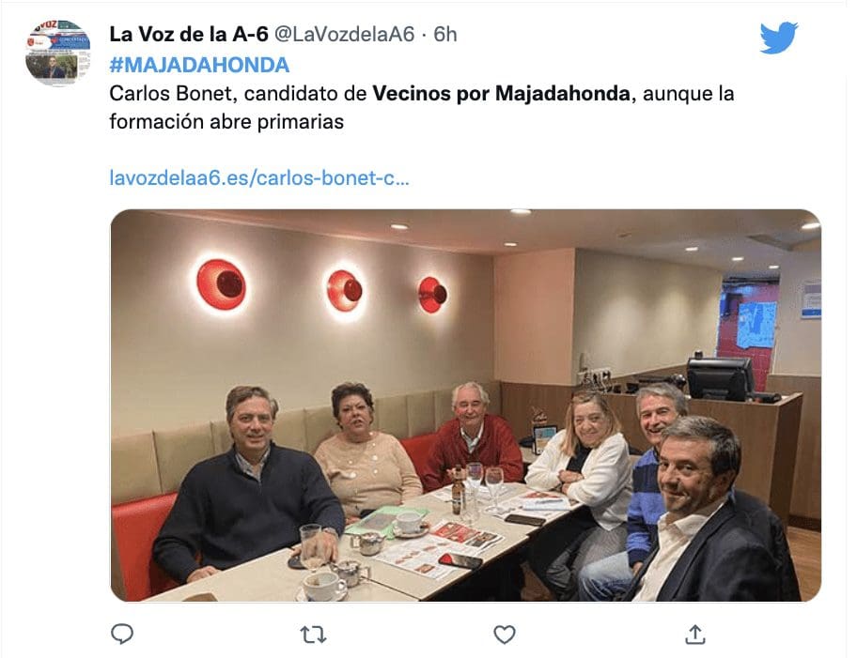Retweet this post using the arrows icon
Viewport: 857px width, 658px height.
[313, 635]
